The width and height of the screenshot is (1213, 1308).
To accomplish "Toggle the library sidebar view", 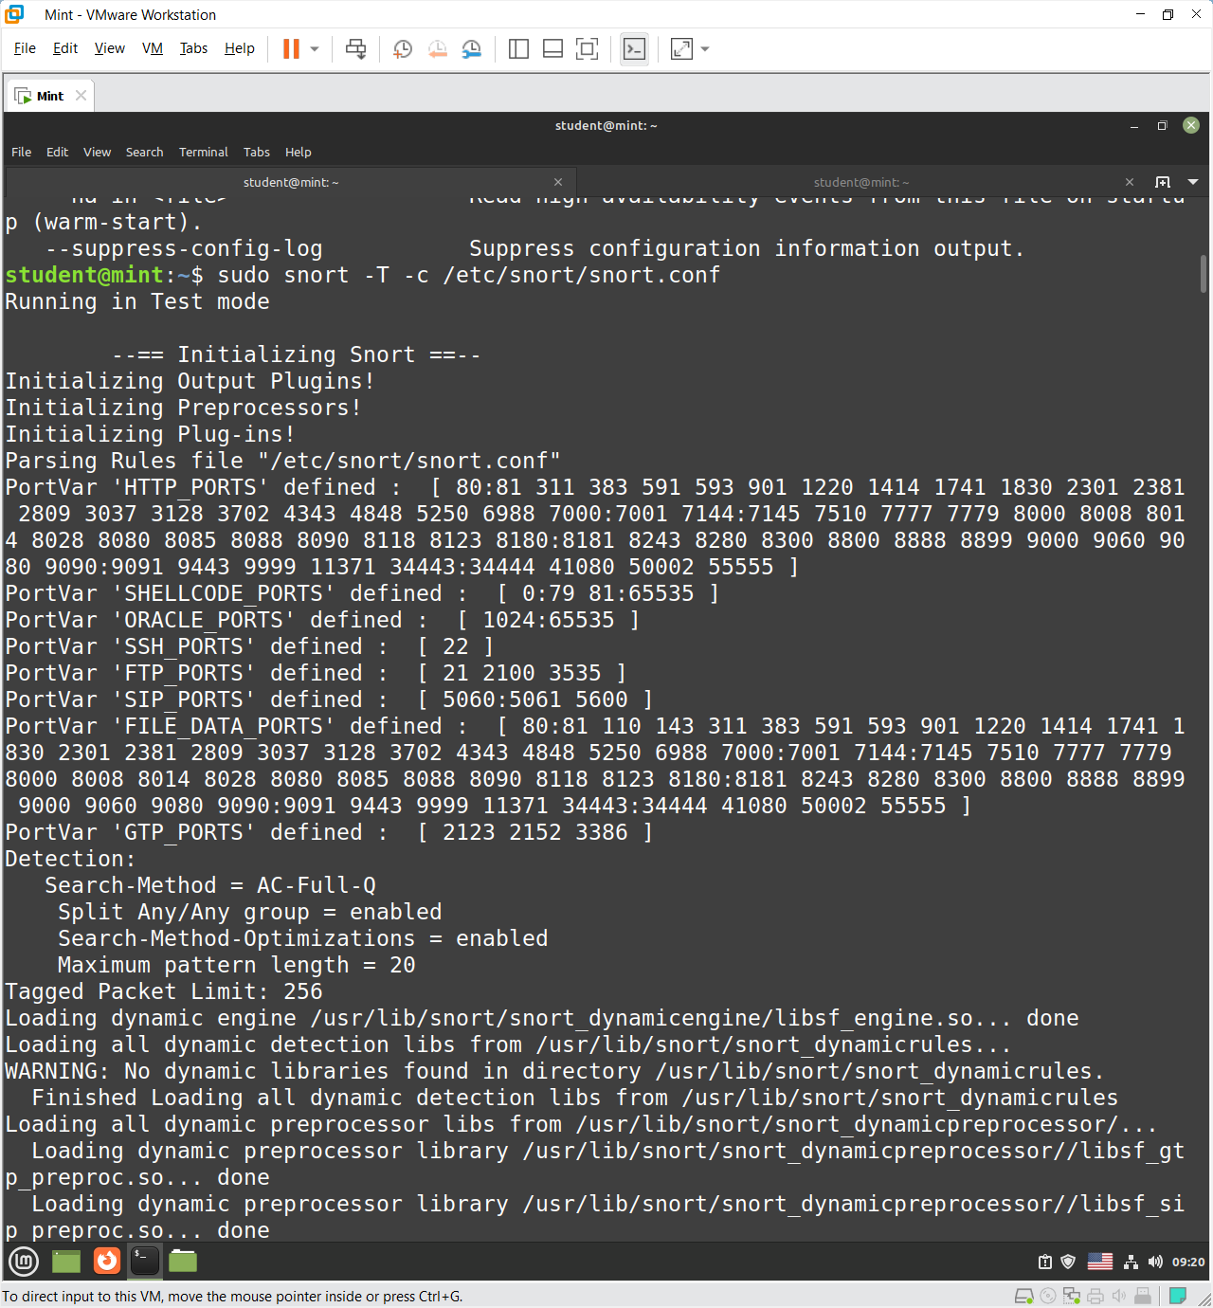I will click(x=518, y=49).
